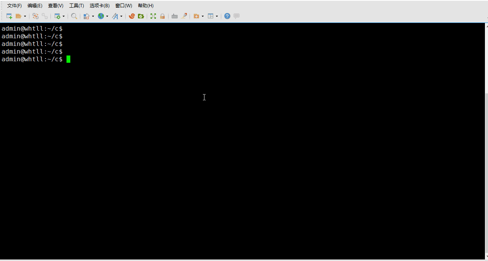Toggle full screen icon
488x261 pixels.
[x=153, y=16]
